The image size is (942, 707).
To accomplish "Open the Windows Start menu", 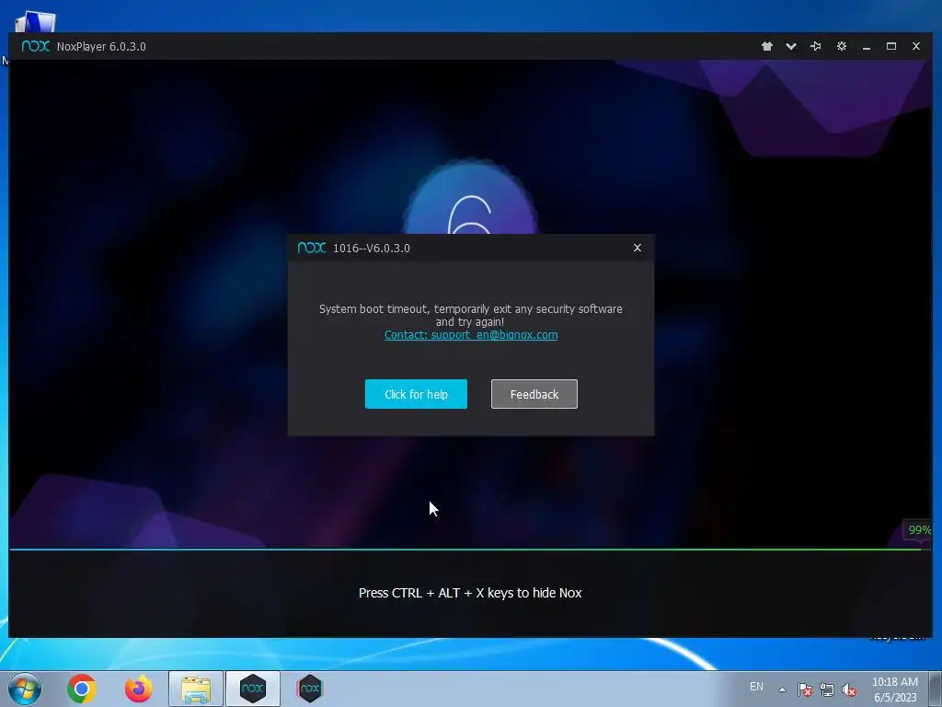I will tap(25, 689).
